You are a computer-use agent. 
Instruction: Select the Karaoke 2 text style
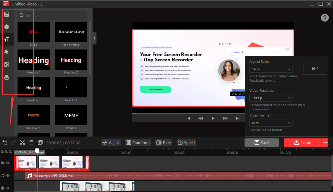(x=33, y=115)
